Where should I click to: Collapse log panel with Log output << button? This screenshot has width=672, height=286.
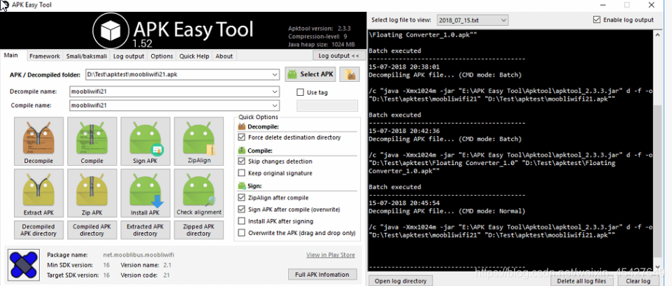(338, 56)
